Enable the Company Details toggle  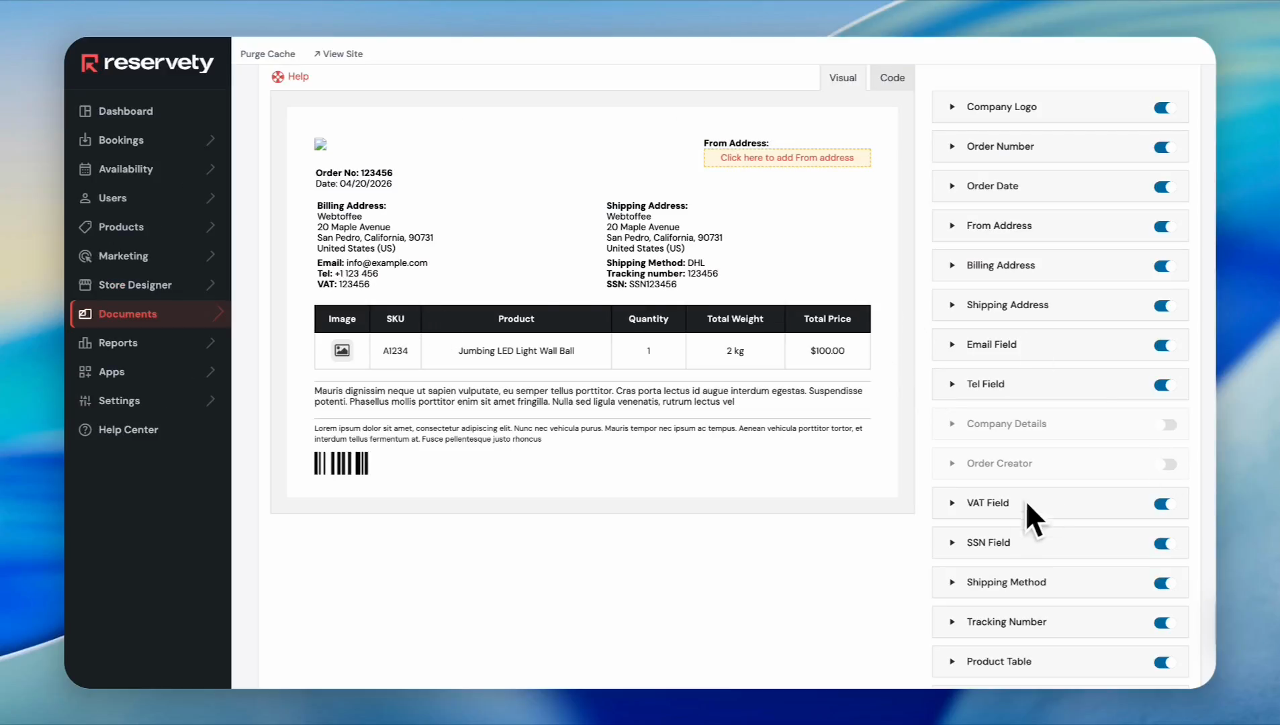[x=1168, y=425]
